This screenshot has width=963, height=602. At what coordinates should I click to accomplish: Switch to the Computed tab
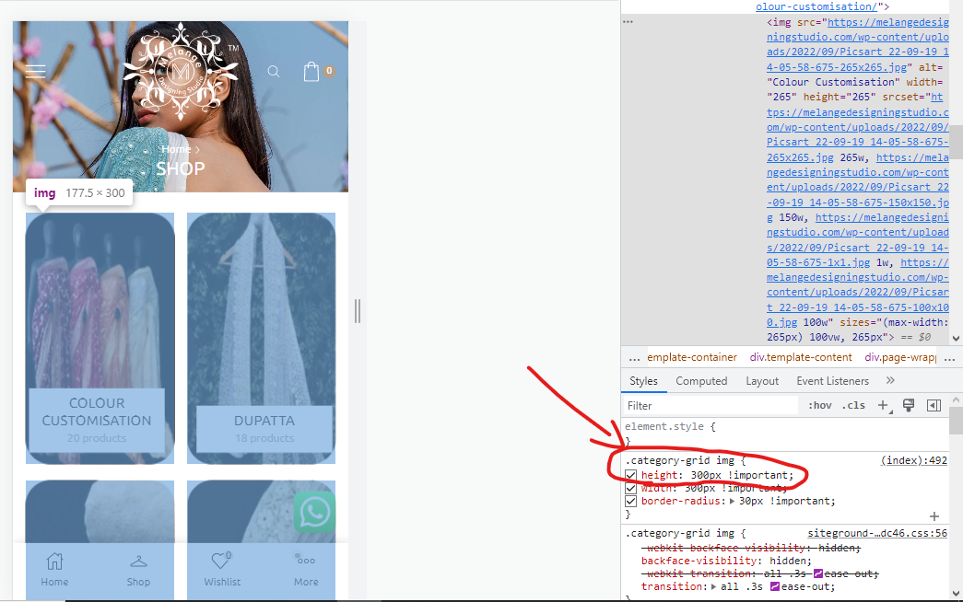pos(701,381)
